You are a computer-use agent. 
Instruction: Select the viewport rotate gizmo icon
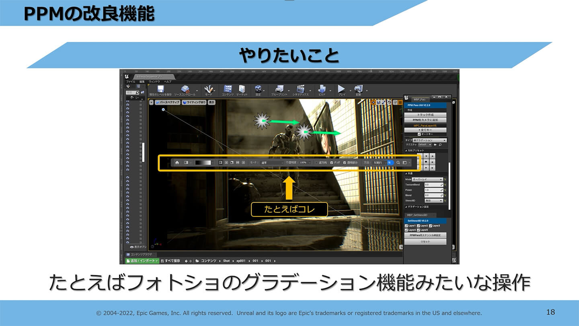click(379, 102)
